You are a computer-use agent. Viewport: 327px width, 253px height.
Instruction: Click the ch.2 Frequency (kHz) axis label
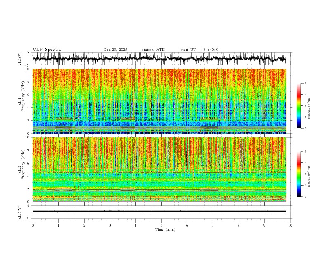point(21,169)
